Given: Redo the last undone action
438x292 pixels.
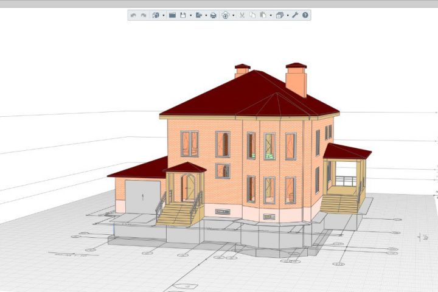Looking at the screenshot, I should (144, 15).
